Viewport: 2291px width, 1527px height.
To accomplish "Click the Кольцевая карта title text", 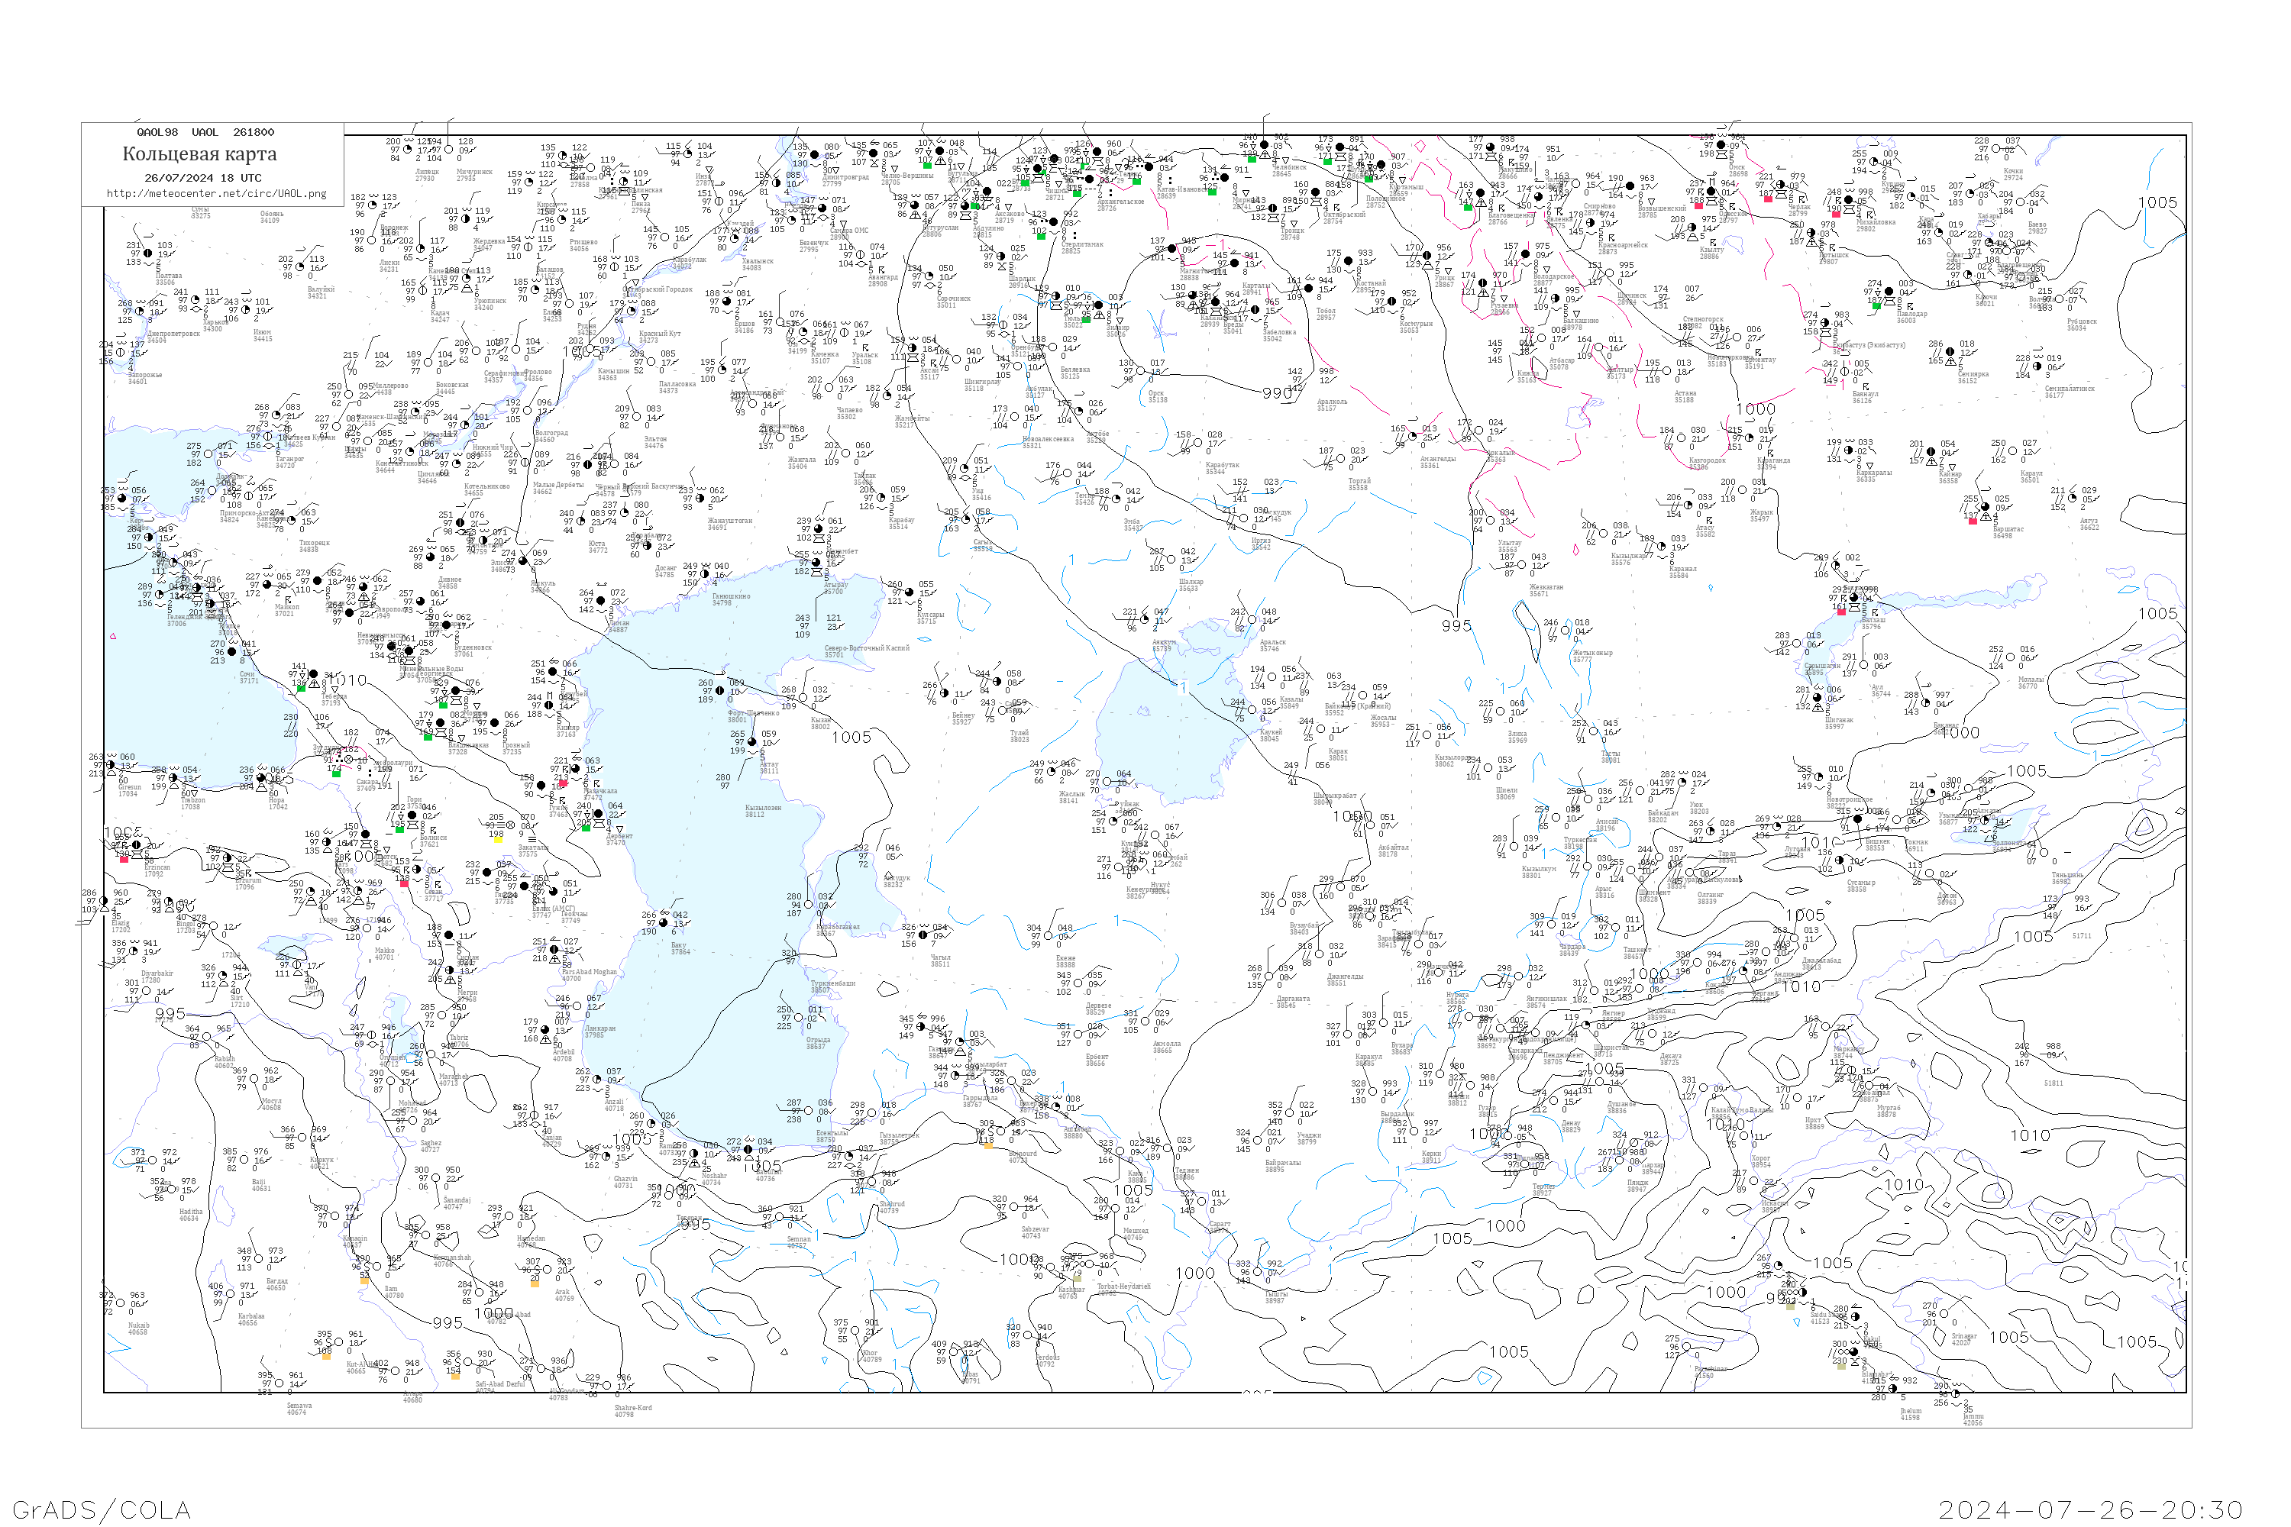I will point(199,154).
